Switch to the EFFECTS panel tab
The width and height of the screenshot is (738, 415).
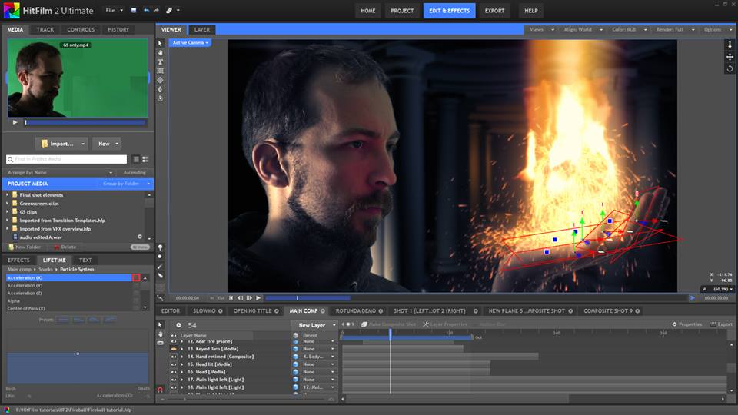(18, 261)
